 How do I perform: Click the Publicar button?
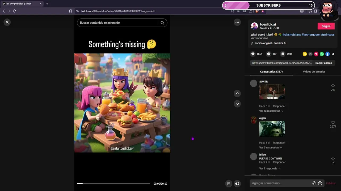point(331,183)
